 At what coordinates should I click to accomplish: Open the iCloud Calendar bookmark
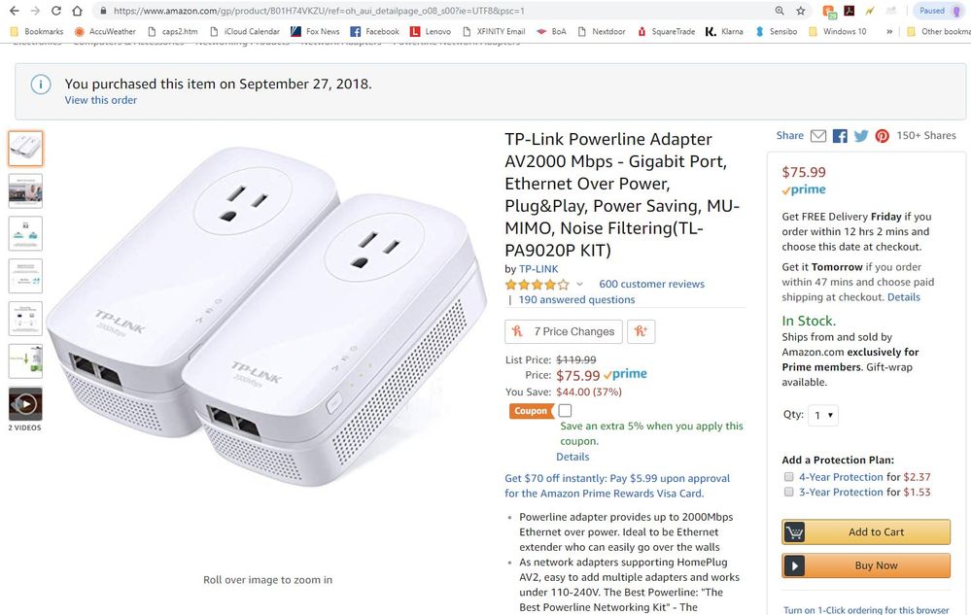[245, 31]
